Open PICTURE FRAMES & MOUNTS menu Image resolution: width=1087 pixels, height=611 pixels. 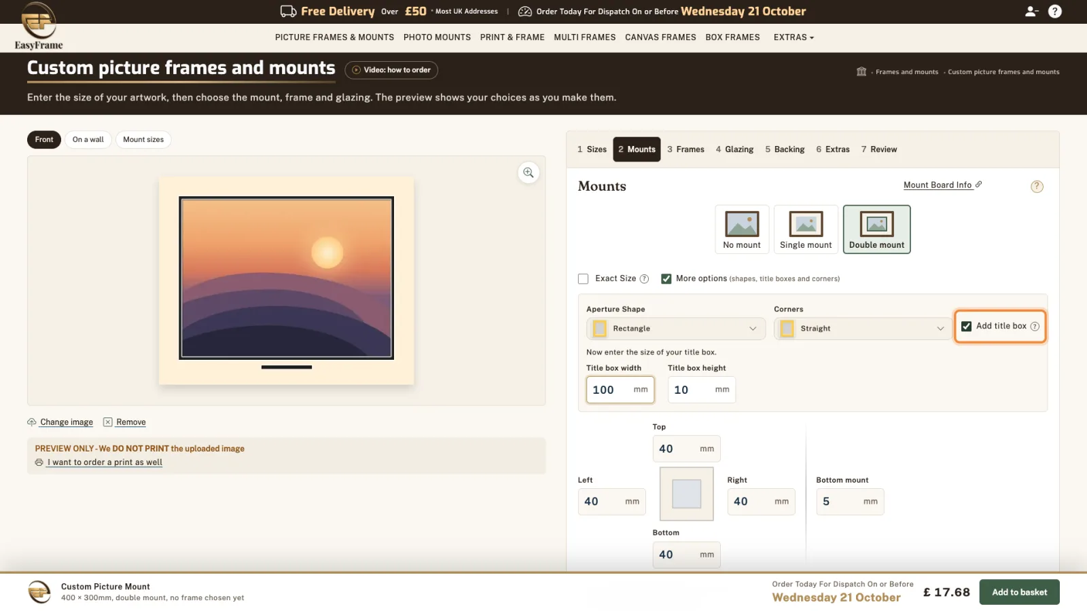click(334, 37)
